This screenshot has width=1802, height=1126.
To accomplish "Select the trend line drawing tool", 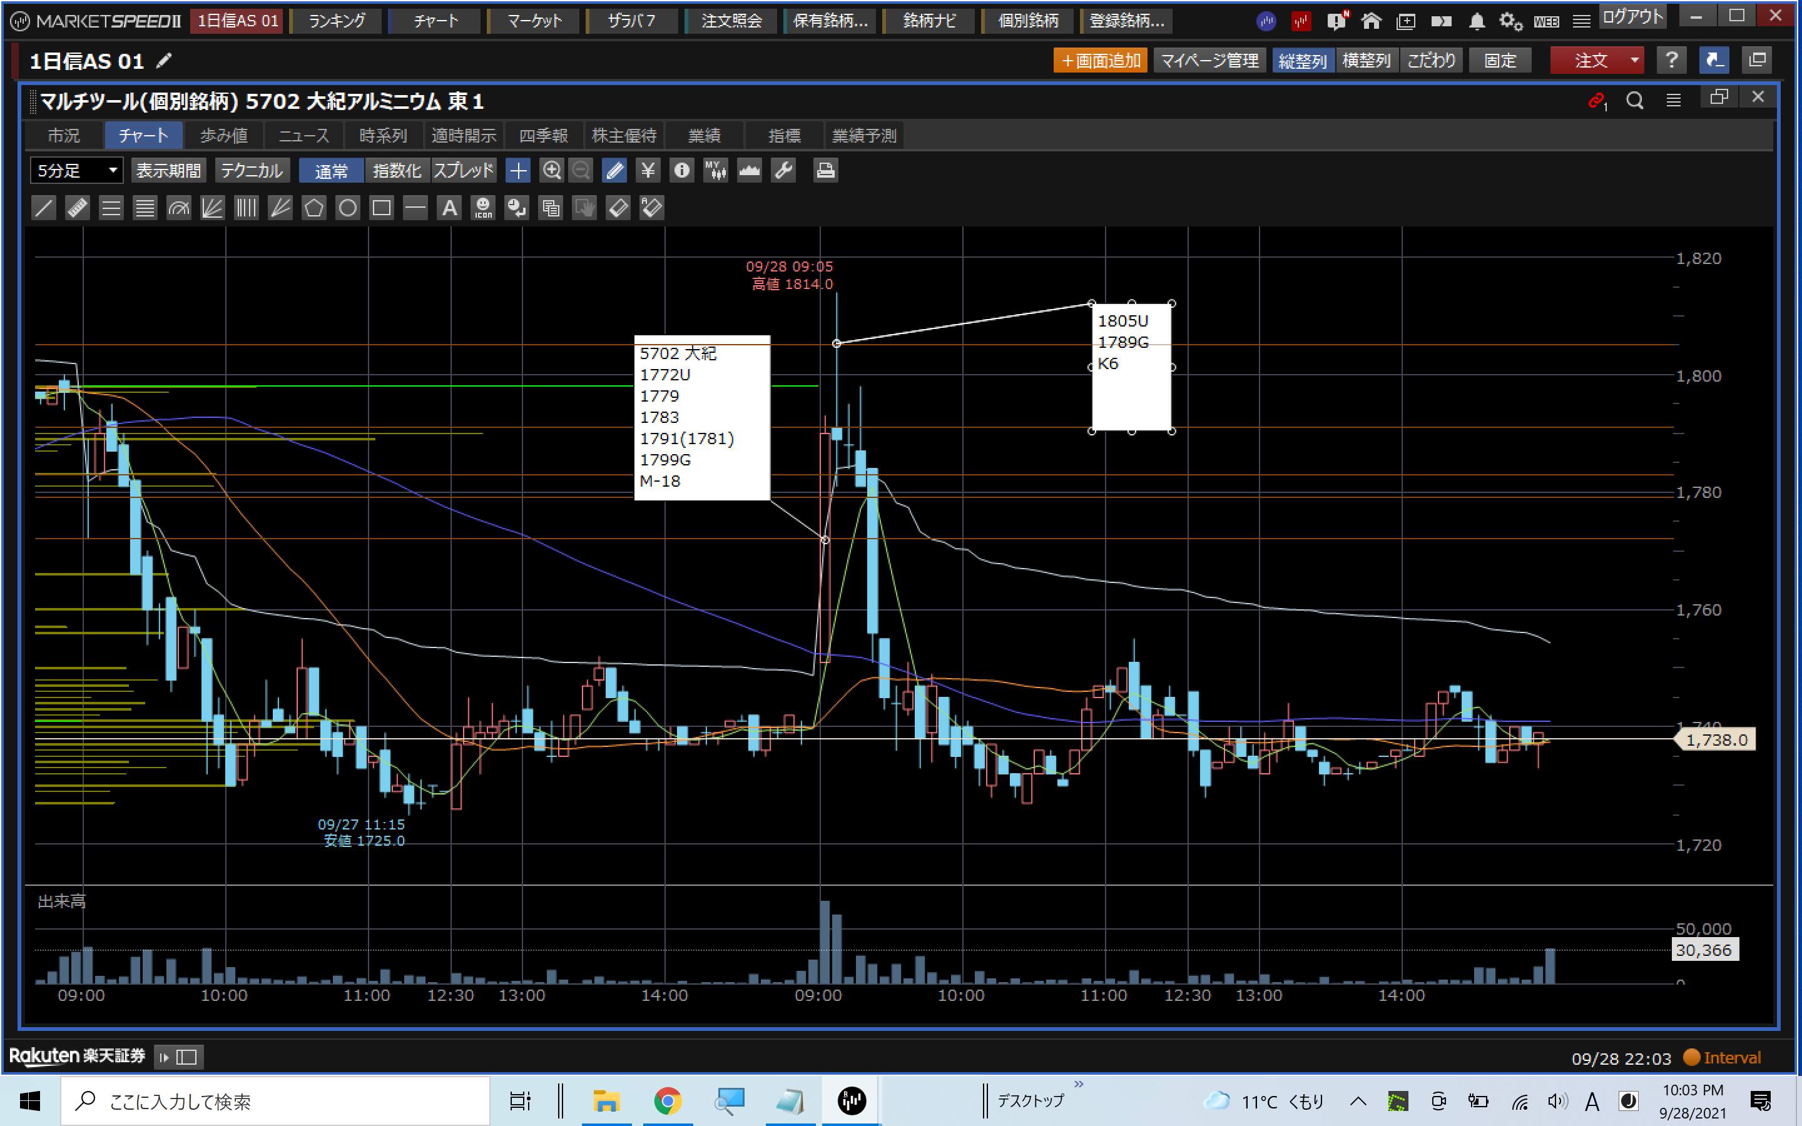I will coord(44,208).
